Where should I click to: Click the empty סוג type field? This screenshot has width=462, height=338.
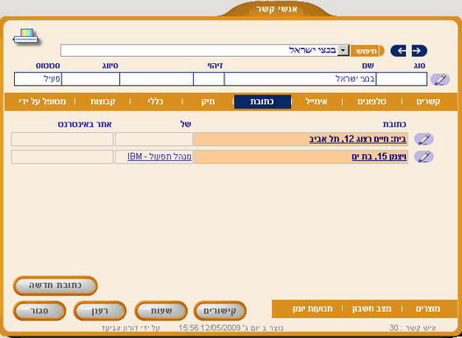click(402, 79)
